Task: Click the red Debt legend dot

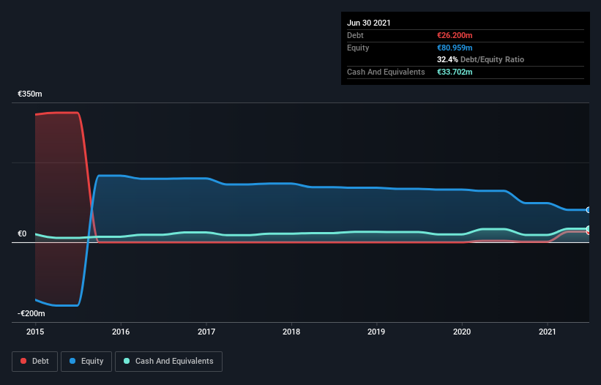Action: pos(23,361)
